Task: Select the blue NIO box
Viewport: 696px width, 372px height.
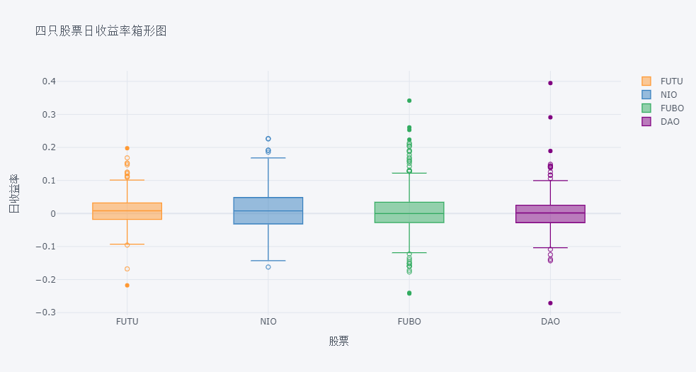Action: 268,210
